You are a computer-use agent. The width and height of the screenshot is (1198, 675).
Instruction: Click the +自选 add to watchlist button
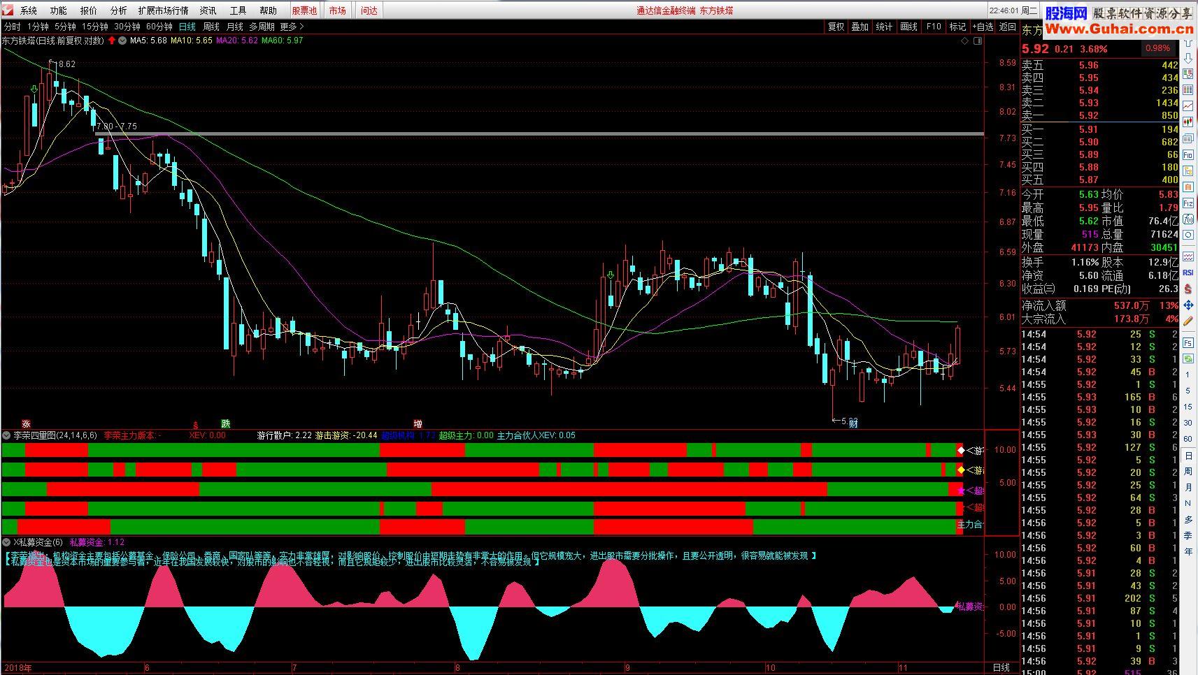tap(982, 27)
